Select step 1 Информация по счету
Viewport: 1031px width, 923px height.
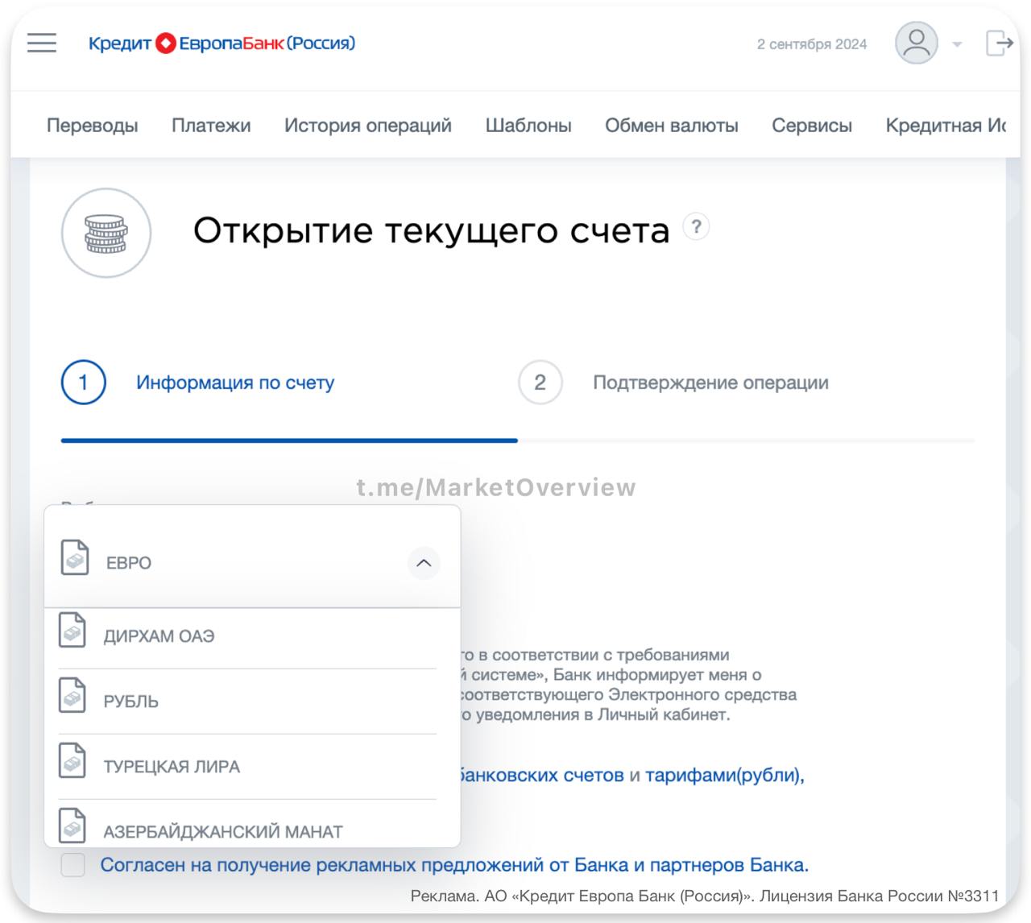(x=197, y=383)
